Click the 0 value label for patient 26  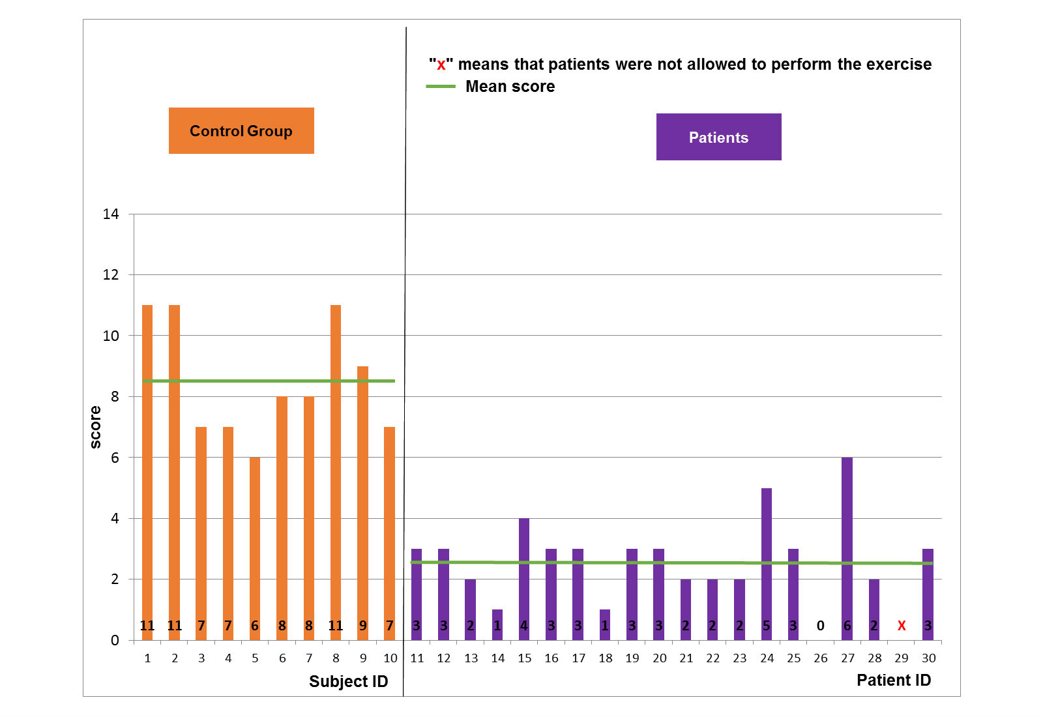coord(820,626)
